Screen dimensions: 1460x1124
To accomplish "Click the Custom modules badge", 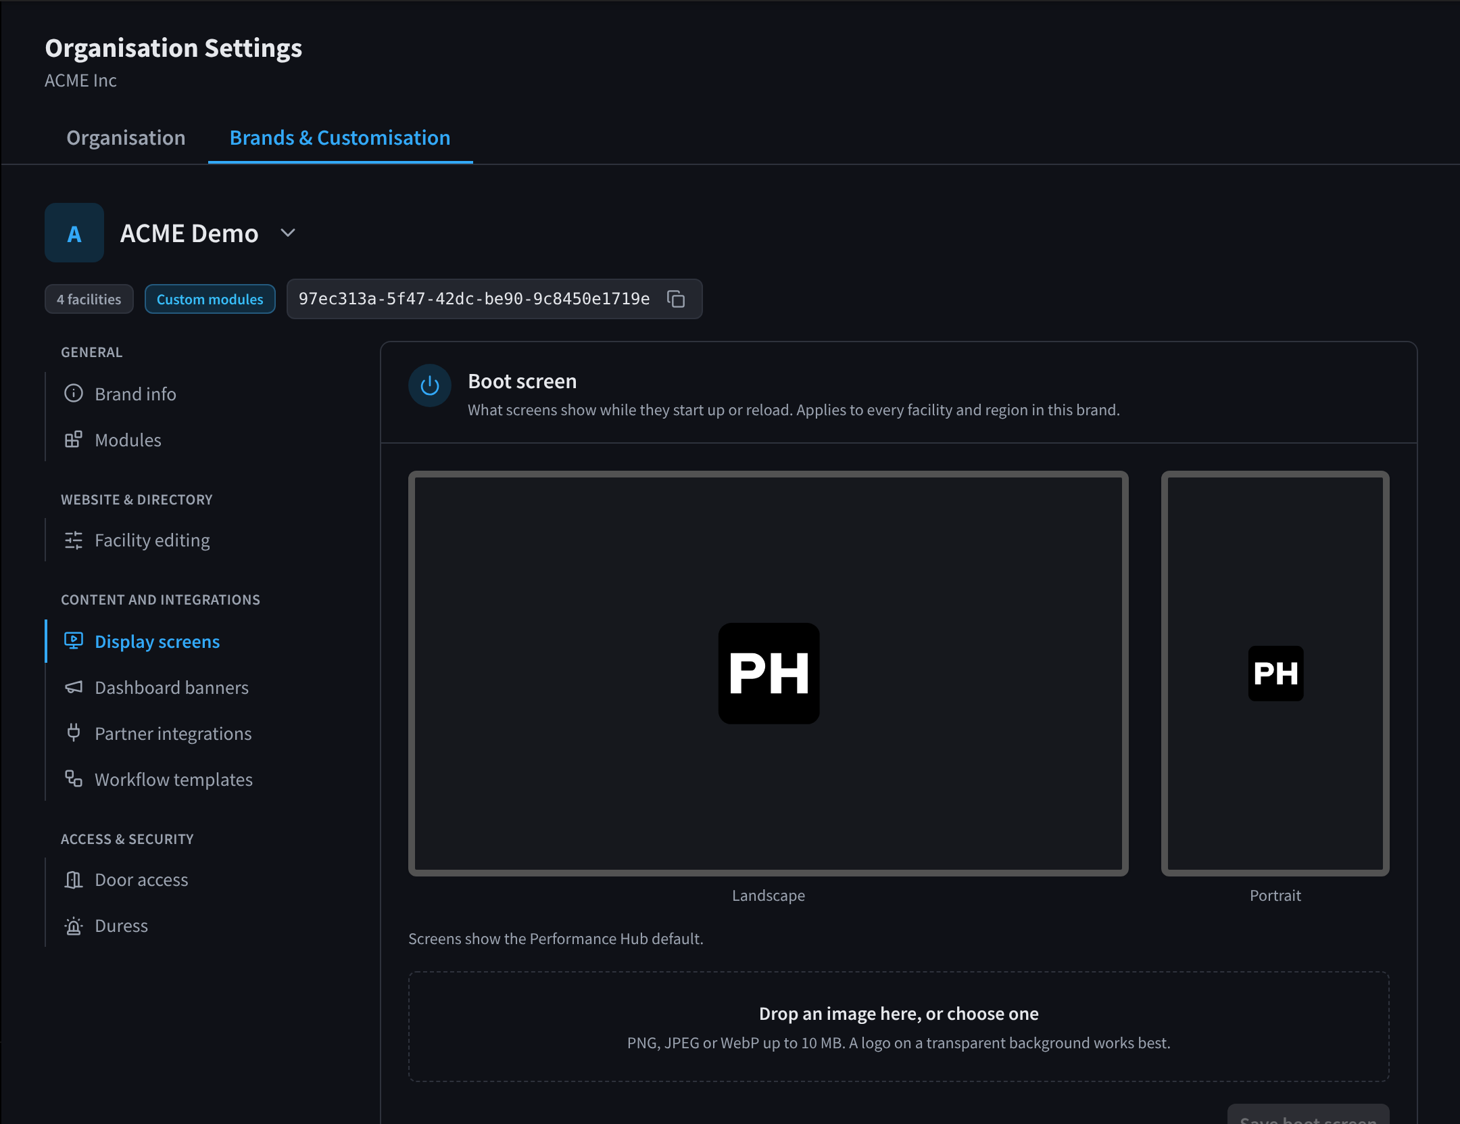I will tap(210, 299).
